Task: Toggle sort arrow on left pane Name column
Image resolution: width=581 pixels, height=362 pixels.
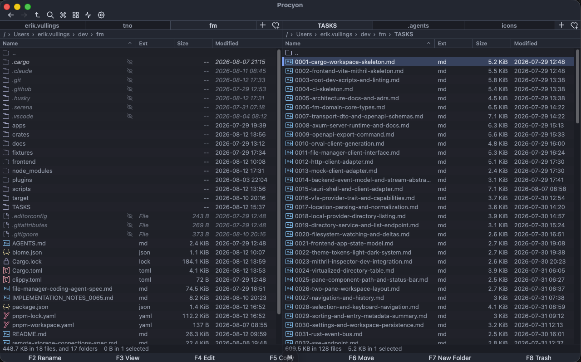Action: (130, 44)
